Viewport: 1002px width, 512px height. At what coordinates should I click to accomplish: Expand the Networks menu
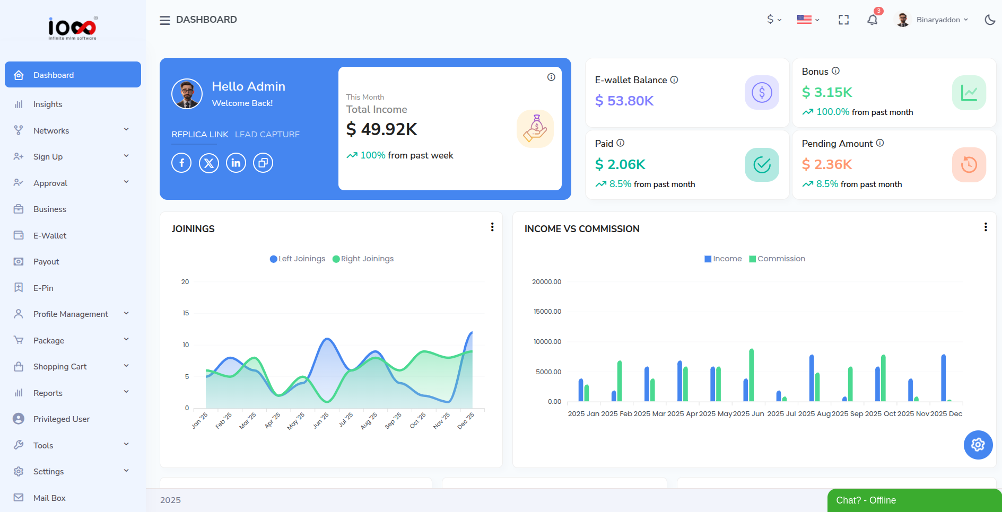(51, 130)
